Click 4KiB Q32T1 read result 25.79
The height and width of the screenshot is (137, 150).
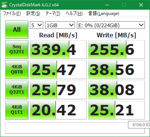[x=58, y=90]
